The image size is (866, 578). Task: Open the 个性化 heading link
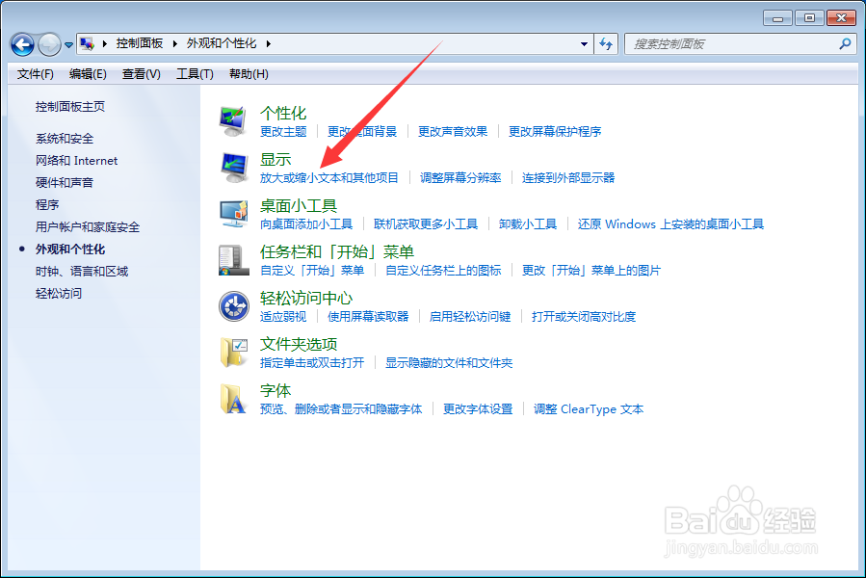pos(283,114)
